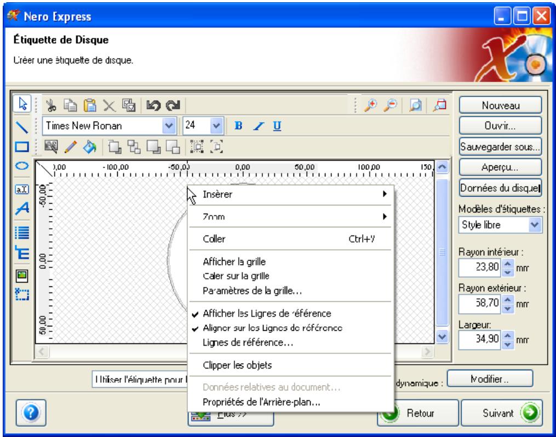Select the Ellipse drawing tool
The image size is (556, 437).
(22, 166)
